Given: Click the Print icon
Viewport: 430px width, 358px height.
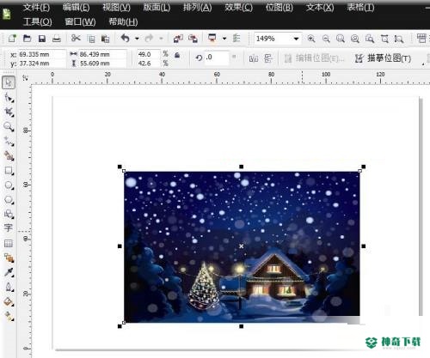Looking at the screenshot, I should tap(57, 39).
